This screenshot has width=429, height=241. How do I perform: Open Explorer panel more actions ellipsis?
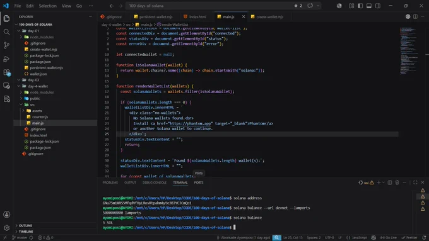91,16
